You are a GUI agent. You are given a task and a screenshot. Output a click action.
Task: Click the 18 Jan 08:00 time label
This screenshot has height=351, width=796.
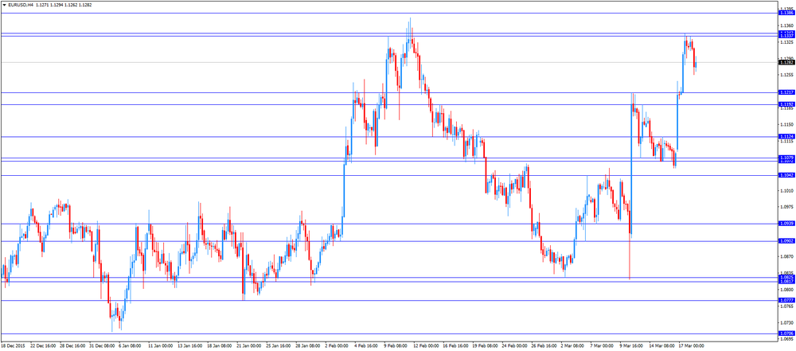(219, 346)
